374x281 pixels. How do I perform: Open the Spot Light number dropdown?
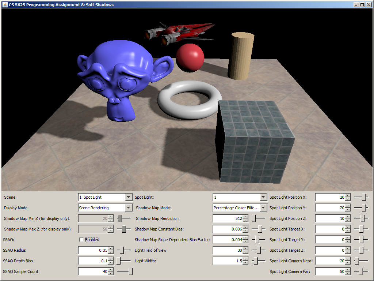point(263,197)
